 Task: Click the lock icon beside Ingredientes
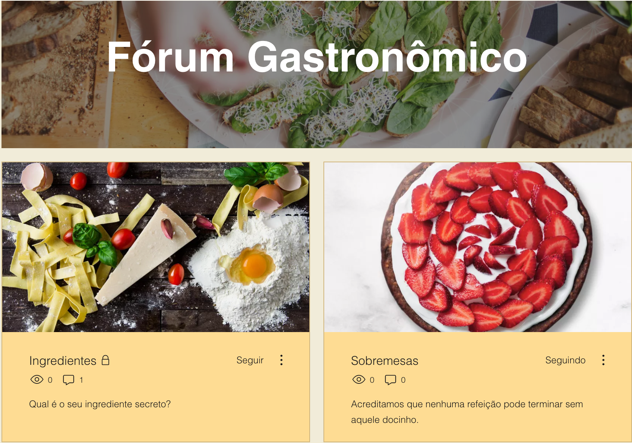tap(105, 360)
